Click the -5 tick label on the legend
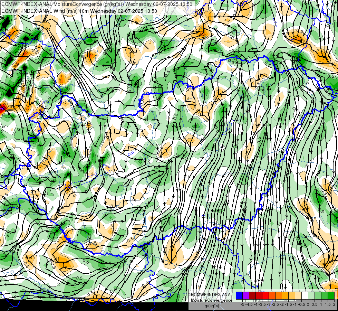338x311 pixels. point(242,304)
